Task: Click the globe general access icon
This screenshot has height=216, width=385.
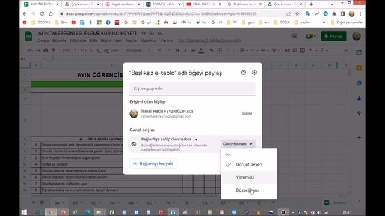Action: point(134,144)
